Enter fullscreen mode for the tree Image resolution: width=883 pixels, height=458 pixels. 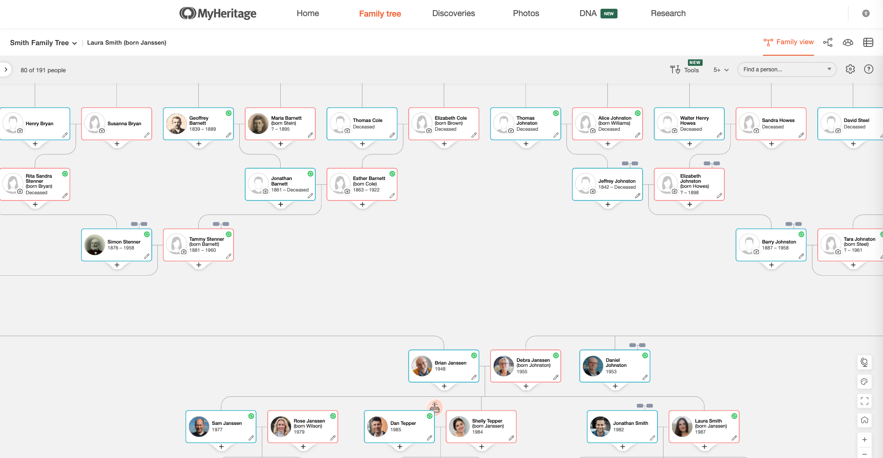[865, 401]
